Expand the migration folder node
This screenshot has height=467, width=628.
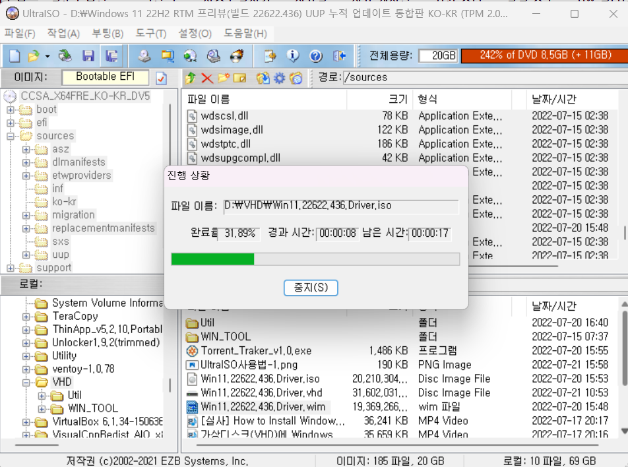tap(26, 216)
